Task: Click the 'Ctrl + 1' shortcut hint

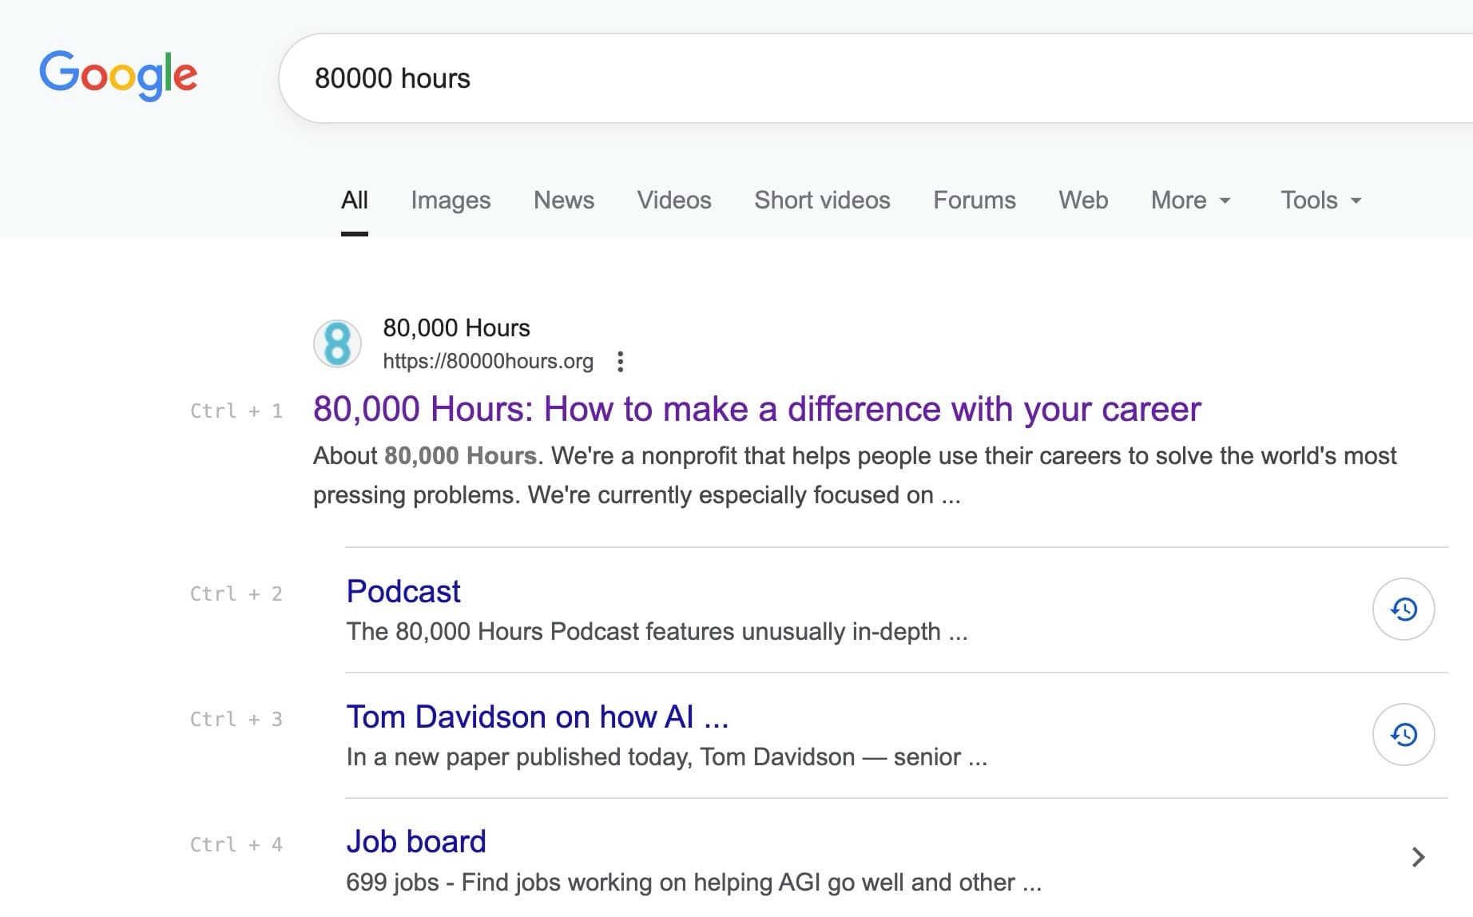Action: tap(236, 411)
